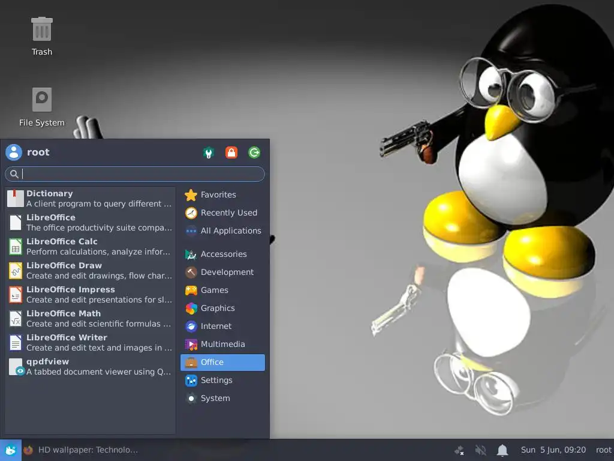Launch the LibreOffice start center entry
Screen dimensions: 614x461
pos(90,223)
